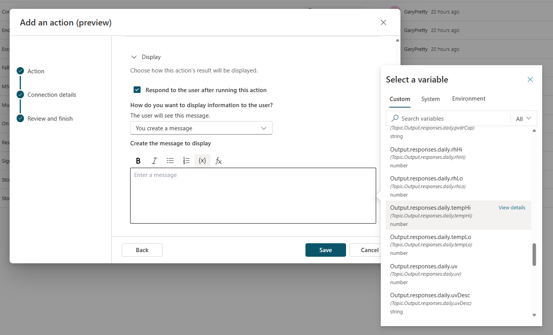Screen dimensions: 553x335
Task: Select variable Output.responses.daily.uv
Action: [x=458, y=274]
